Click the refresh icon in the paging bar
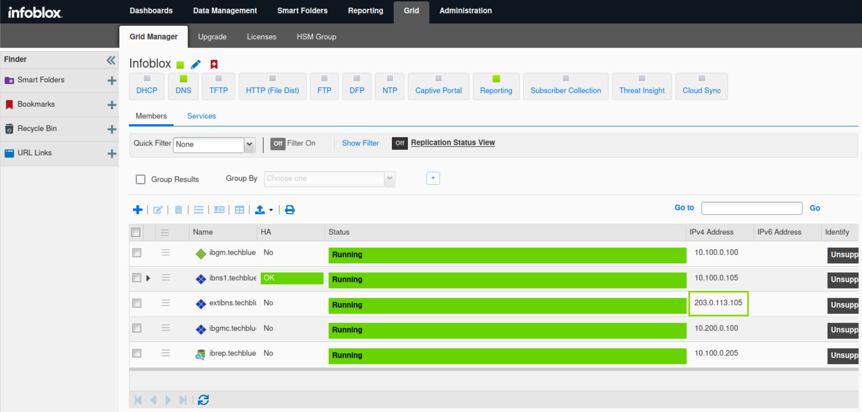The image size is (862, 412). click(203, 400)
